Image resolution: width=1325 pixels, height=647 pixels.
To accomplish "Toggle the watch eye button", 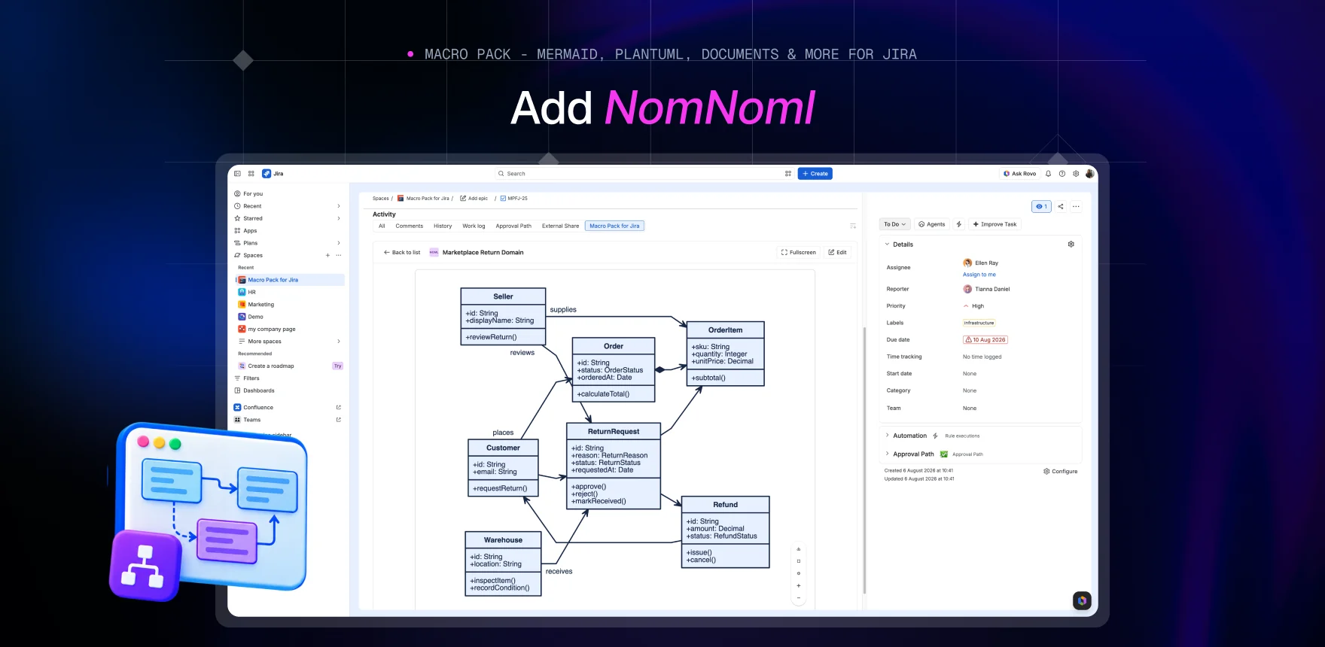I will (x=1041, y=206).
